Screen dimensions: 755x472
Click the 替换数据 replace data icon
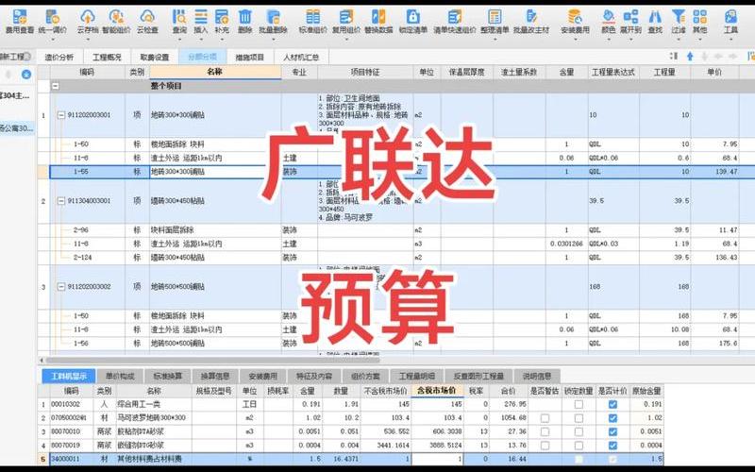(378, 17)
